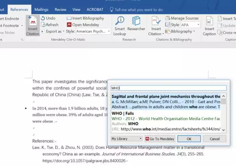
Task: Open the Smart Lookup tool
Action: click(x=119, y=26)
